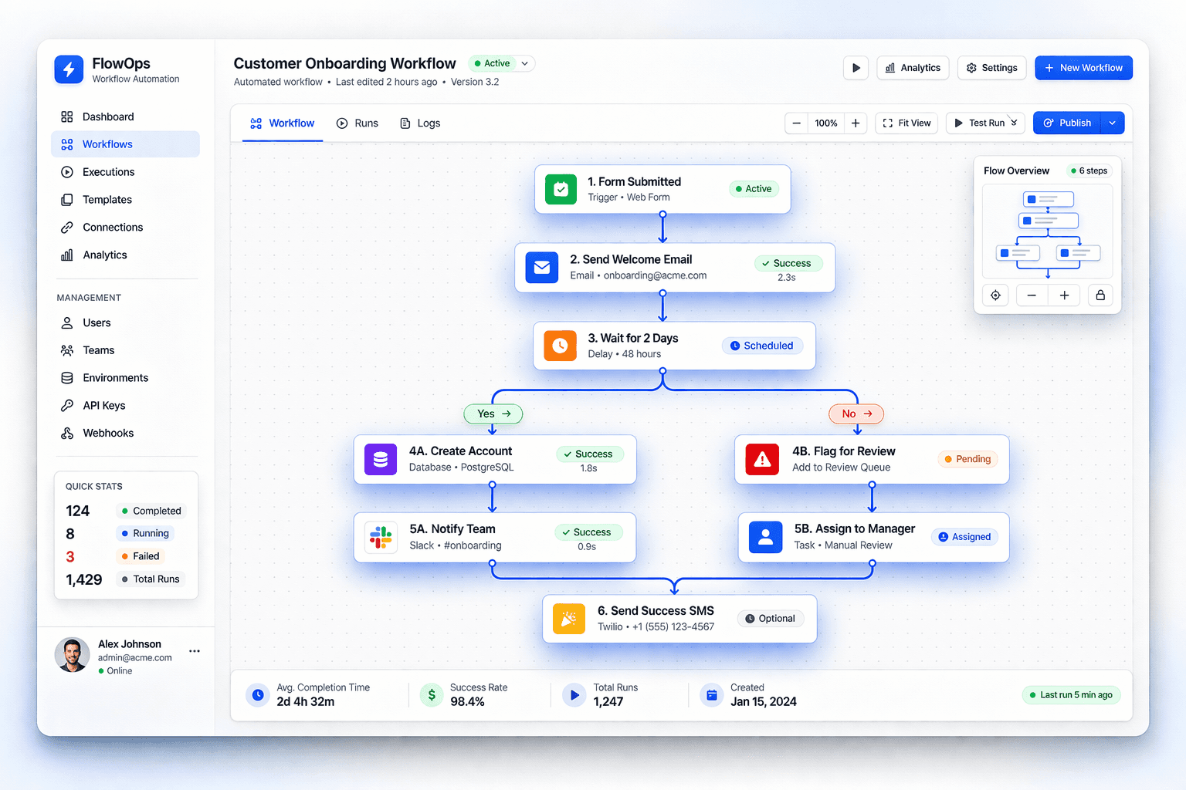Click the locate crosshair in the Flow Overview panel
This screenshot has width=1186, height=790.
995,295
